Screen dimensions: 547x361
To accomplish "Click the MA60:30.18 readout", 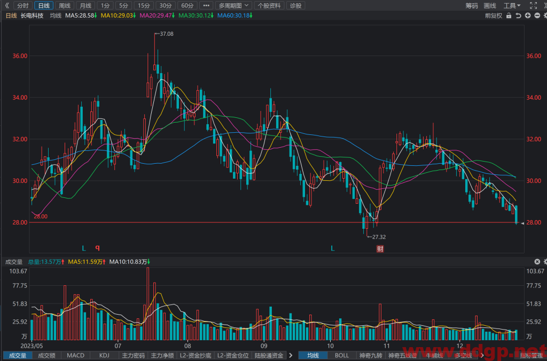I will [235, 15].
